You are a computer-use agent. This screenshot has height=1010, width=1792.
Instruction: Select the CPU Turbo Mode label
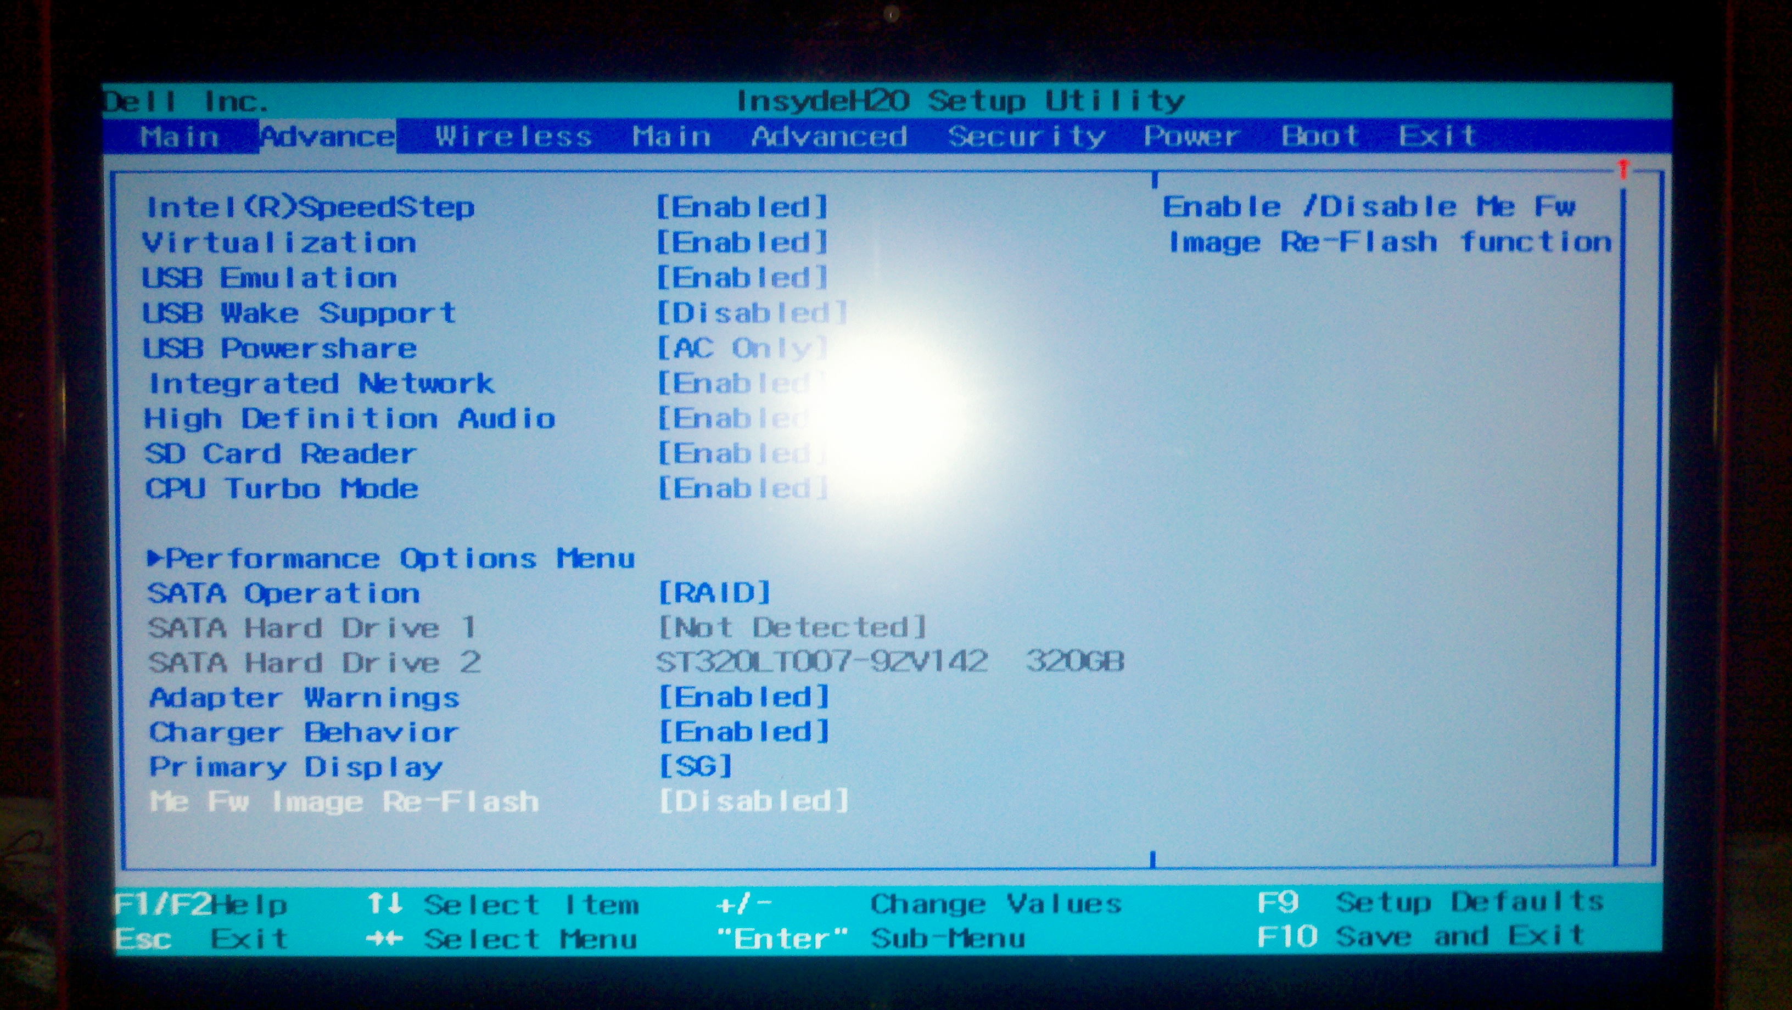click(x=282, y=489)
